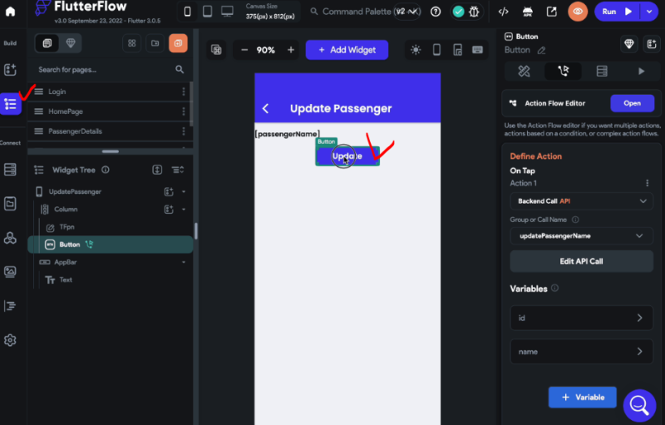Expand the Run button dropdown arrow
This screenshot has width=665, height=425.
[649, 12]
